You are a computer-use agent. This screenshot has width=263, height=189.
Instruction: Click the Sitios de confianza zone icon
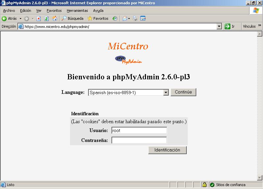pyautogui.click(x=212, y=185)
